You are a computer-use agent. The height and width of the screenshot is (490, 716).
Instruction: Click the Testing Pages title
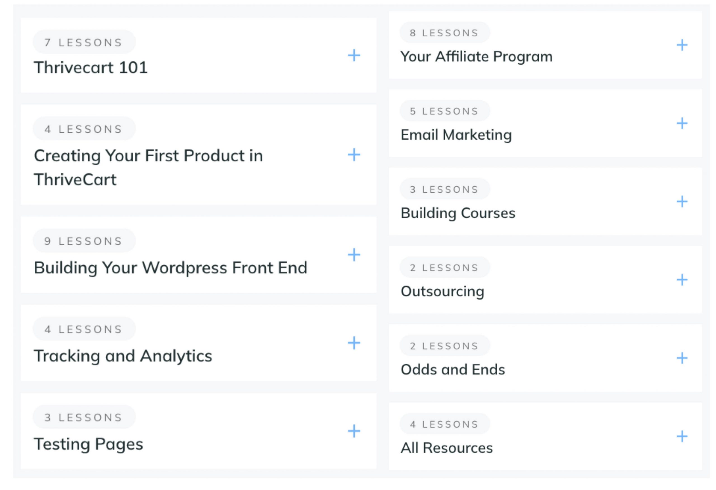pyautogui.click(x=88, y=444)
